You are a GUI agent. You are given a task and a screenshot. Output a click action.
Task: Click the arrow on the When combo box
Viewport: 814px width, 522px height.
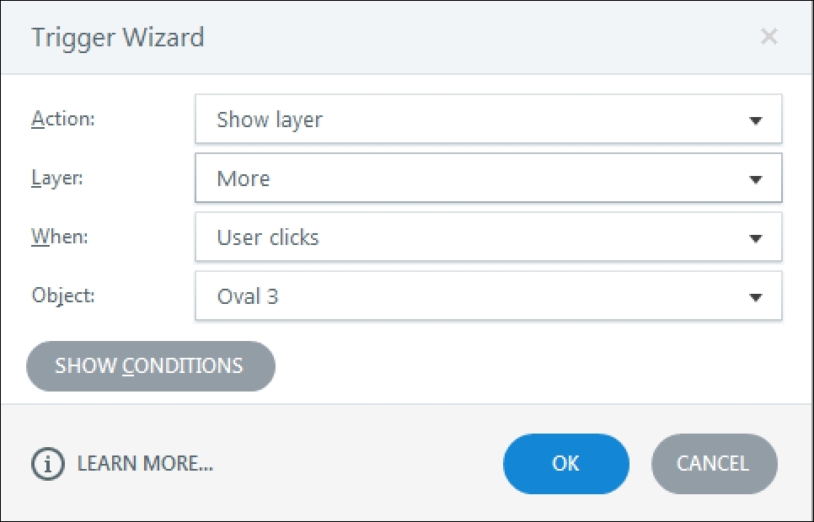click(755, 238)
